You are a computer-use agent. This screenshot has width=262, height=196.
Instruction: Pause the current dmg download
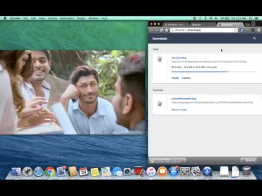pos(175,78)
